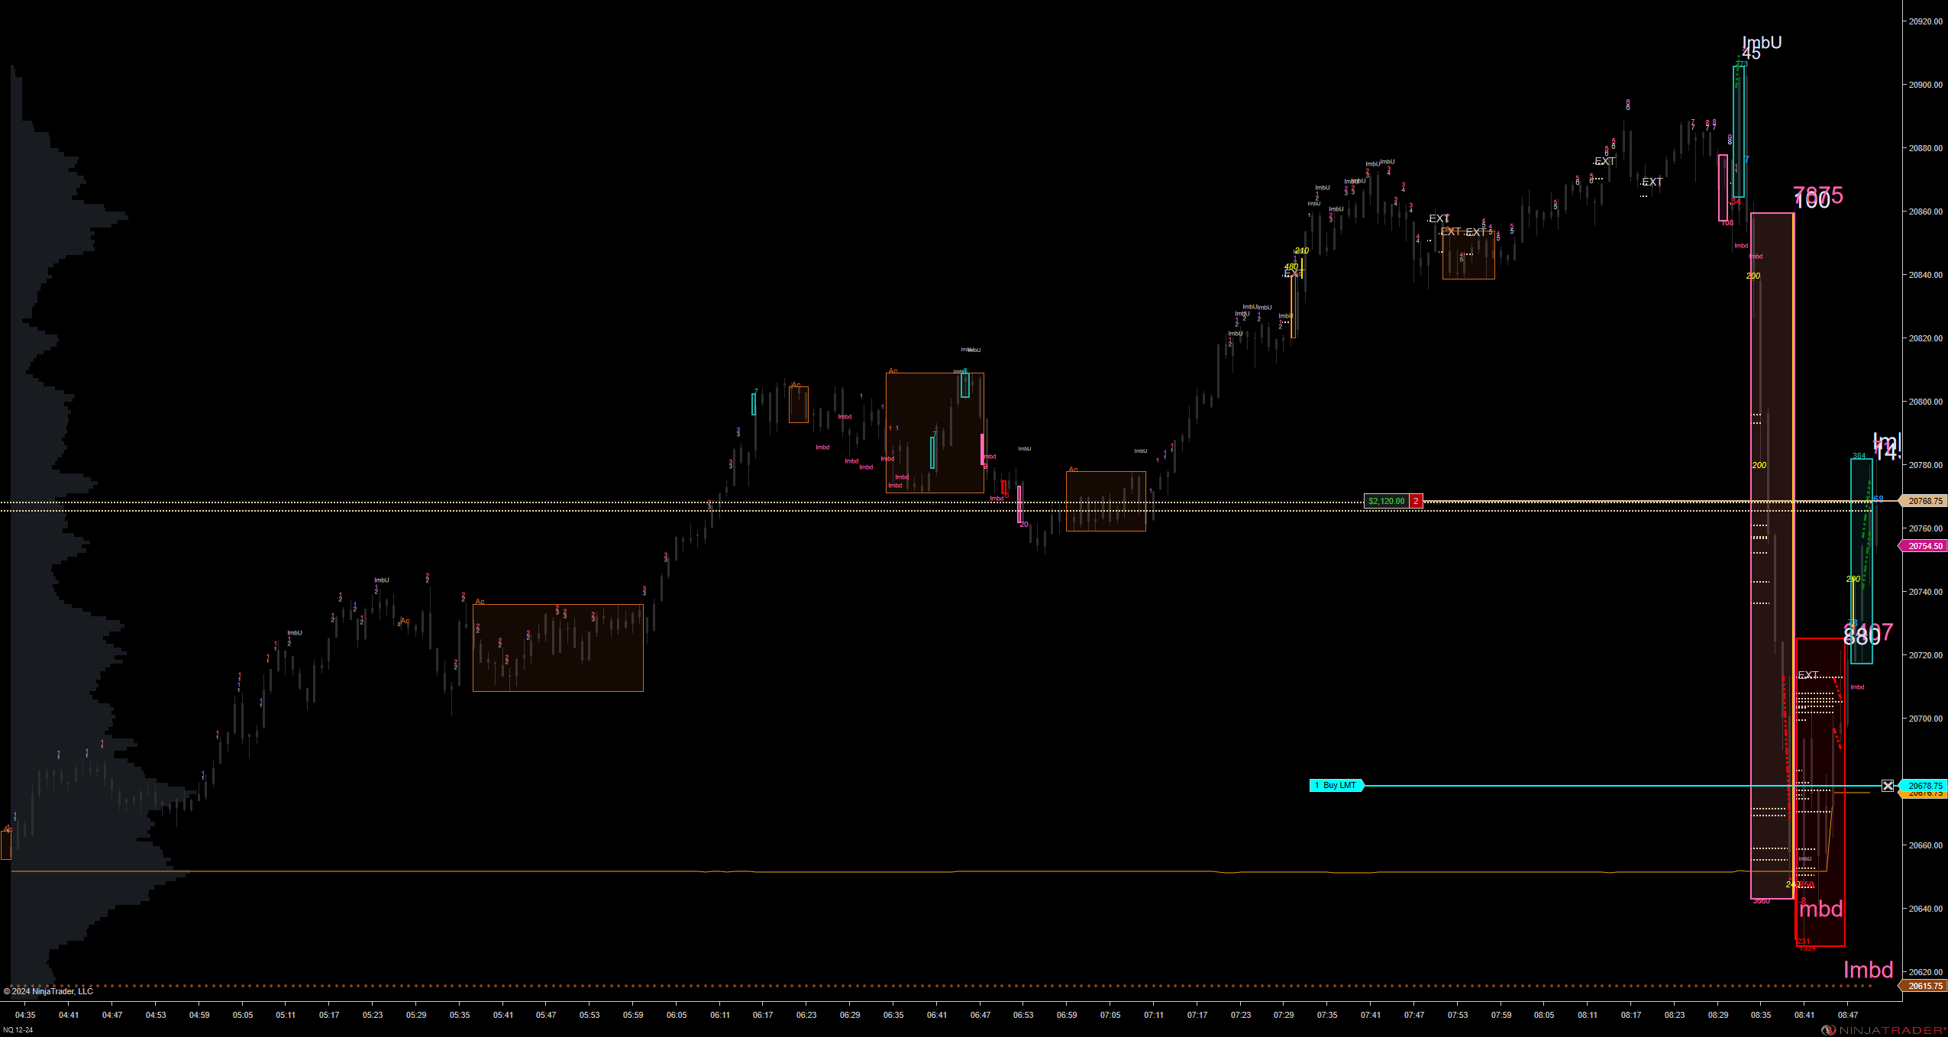Click the 08:47 label on time axis
The image size is (1948, 1037).
click(x=1848, y=1015)
